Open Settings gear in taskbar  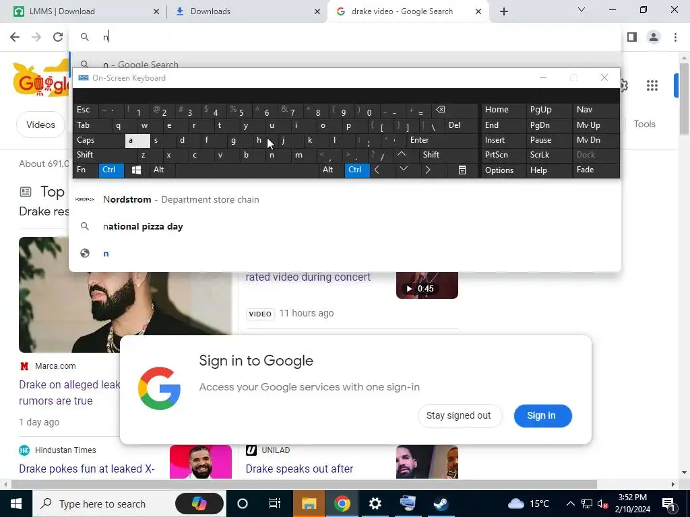[x=375, y=504]
